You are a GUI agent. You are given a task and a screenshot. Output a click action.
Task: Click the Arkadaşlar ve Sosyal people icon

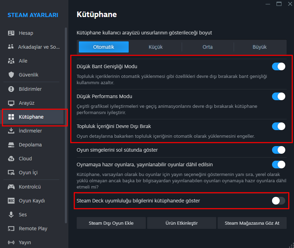tap(11, 47)
